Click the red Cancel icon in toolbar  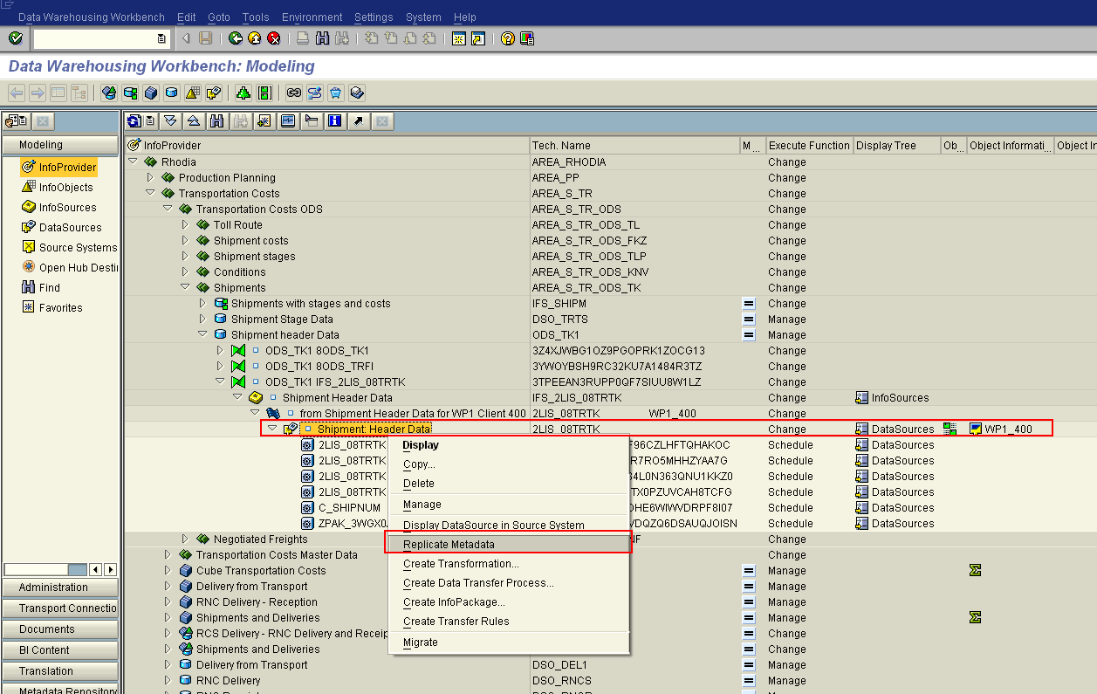[x=274, y=38]
